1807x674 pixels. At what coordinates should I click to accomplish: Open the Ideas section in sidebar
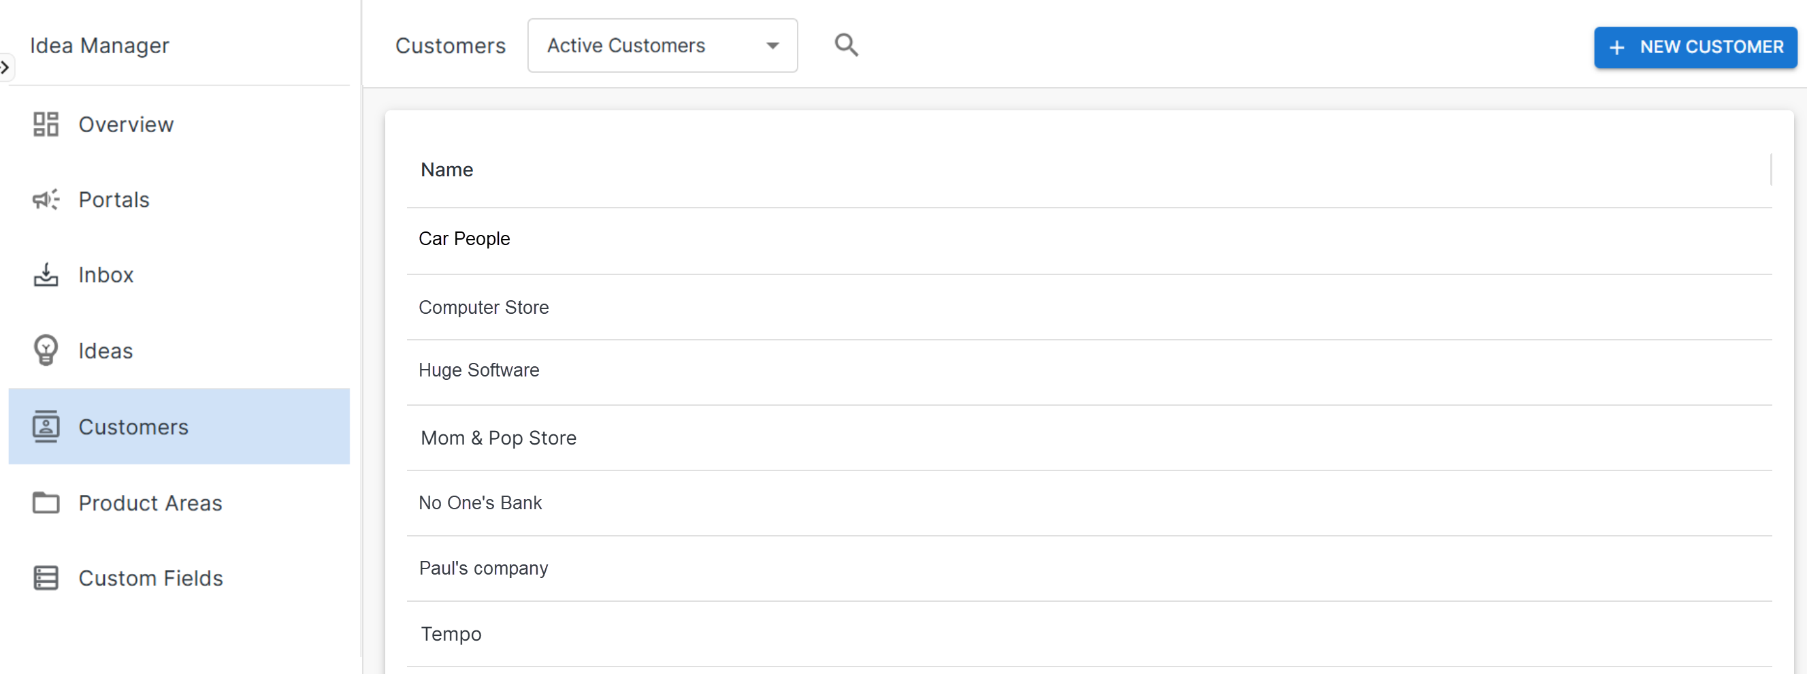coord(105,350)
